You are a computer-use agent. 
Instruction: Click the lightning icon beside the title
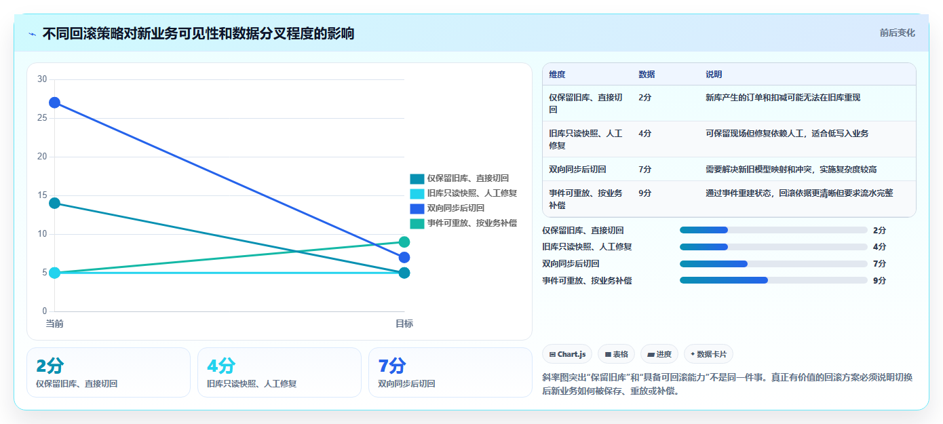click(33, 34)
